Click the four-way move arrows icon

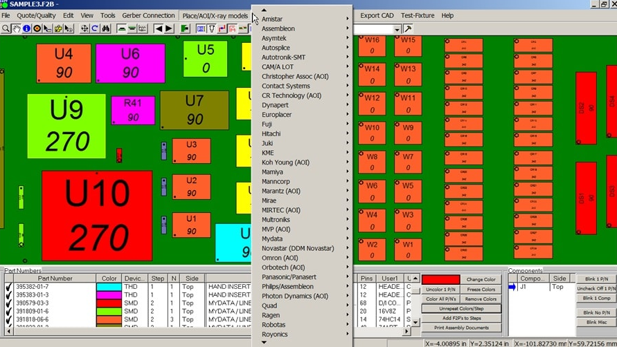pyautogui.click(x=84, y=29)
